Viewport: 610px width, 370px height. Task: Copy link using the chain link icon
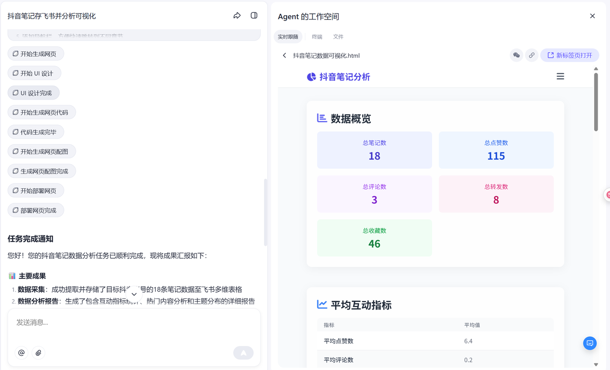(531, 55)
